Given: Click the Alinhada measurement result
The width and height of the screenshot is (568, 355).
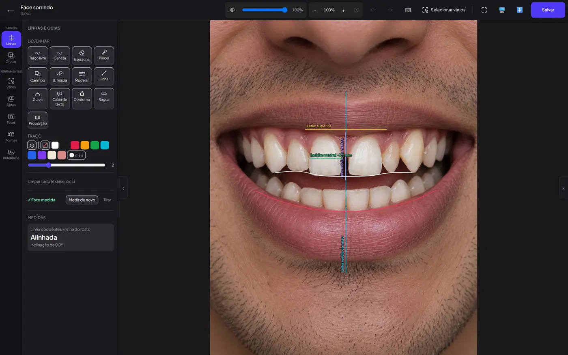Looking at the screenshot, I should [x=44, y=237].
